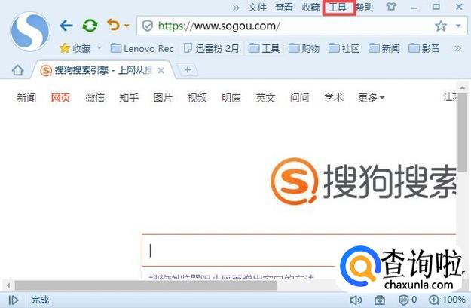The height and width of the screenshot is (308, 471).
Task: Open the Lenovo Rec bookmark folder
Action: coord(142,48)
